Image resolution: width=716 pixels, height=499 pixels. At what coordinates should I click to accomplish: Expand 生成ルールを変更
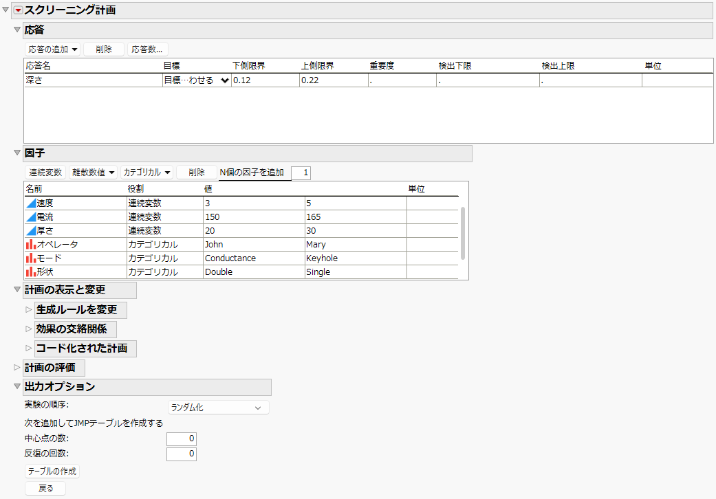pyautogui.click(x=29, y=310)
